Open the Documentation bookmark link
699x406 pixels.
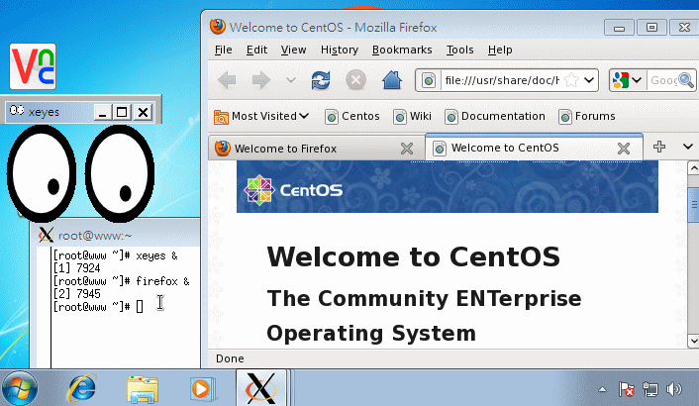coord(494,116)
